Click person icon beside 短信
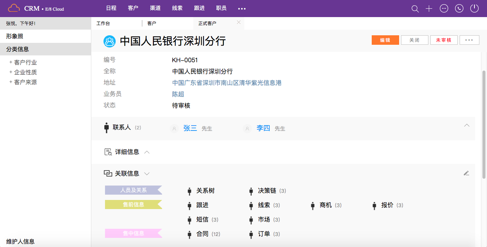 189,220
